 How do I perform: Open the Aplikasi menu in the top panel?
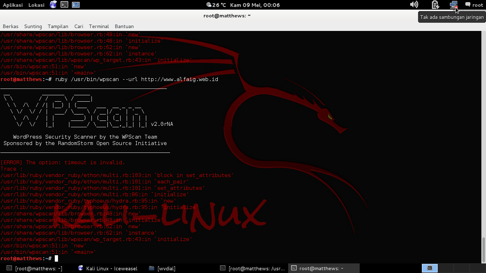point(13,5)
